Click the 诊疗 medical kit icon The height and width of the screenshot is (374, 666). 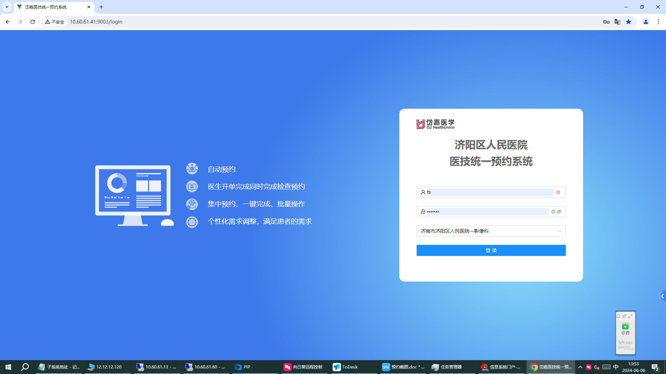[625, 327]
